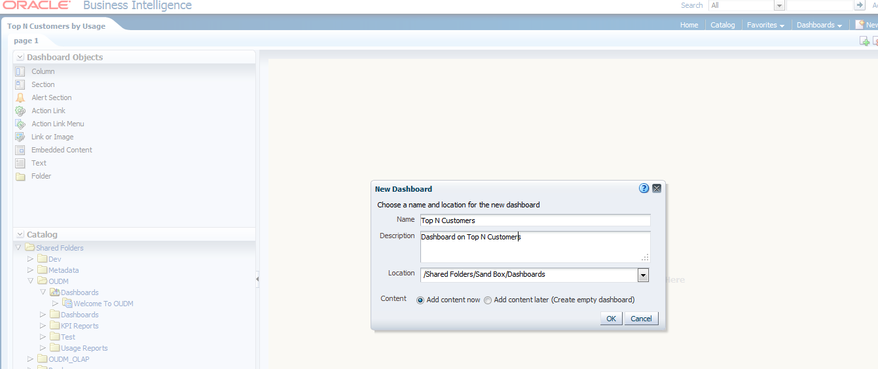Click the Column object icon
Viewport: 878px width, 369px height.
pos(20,71)
